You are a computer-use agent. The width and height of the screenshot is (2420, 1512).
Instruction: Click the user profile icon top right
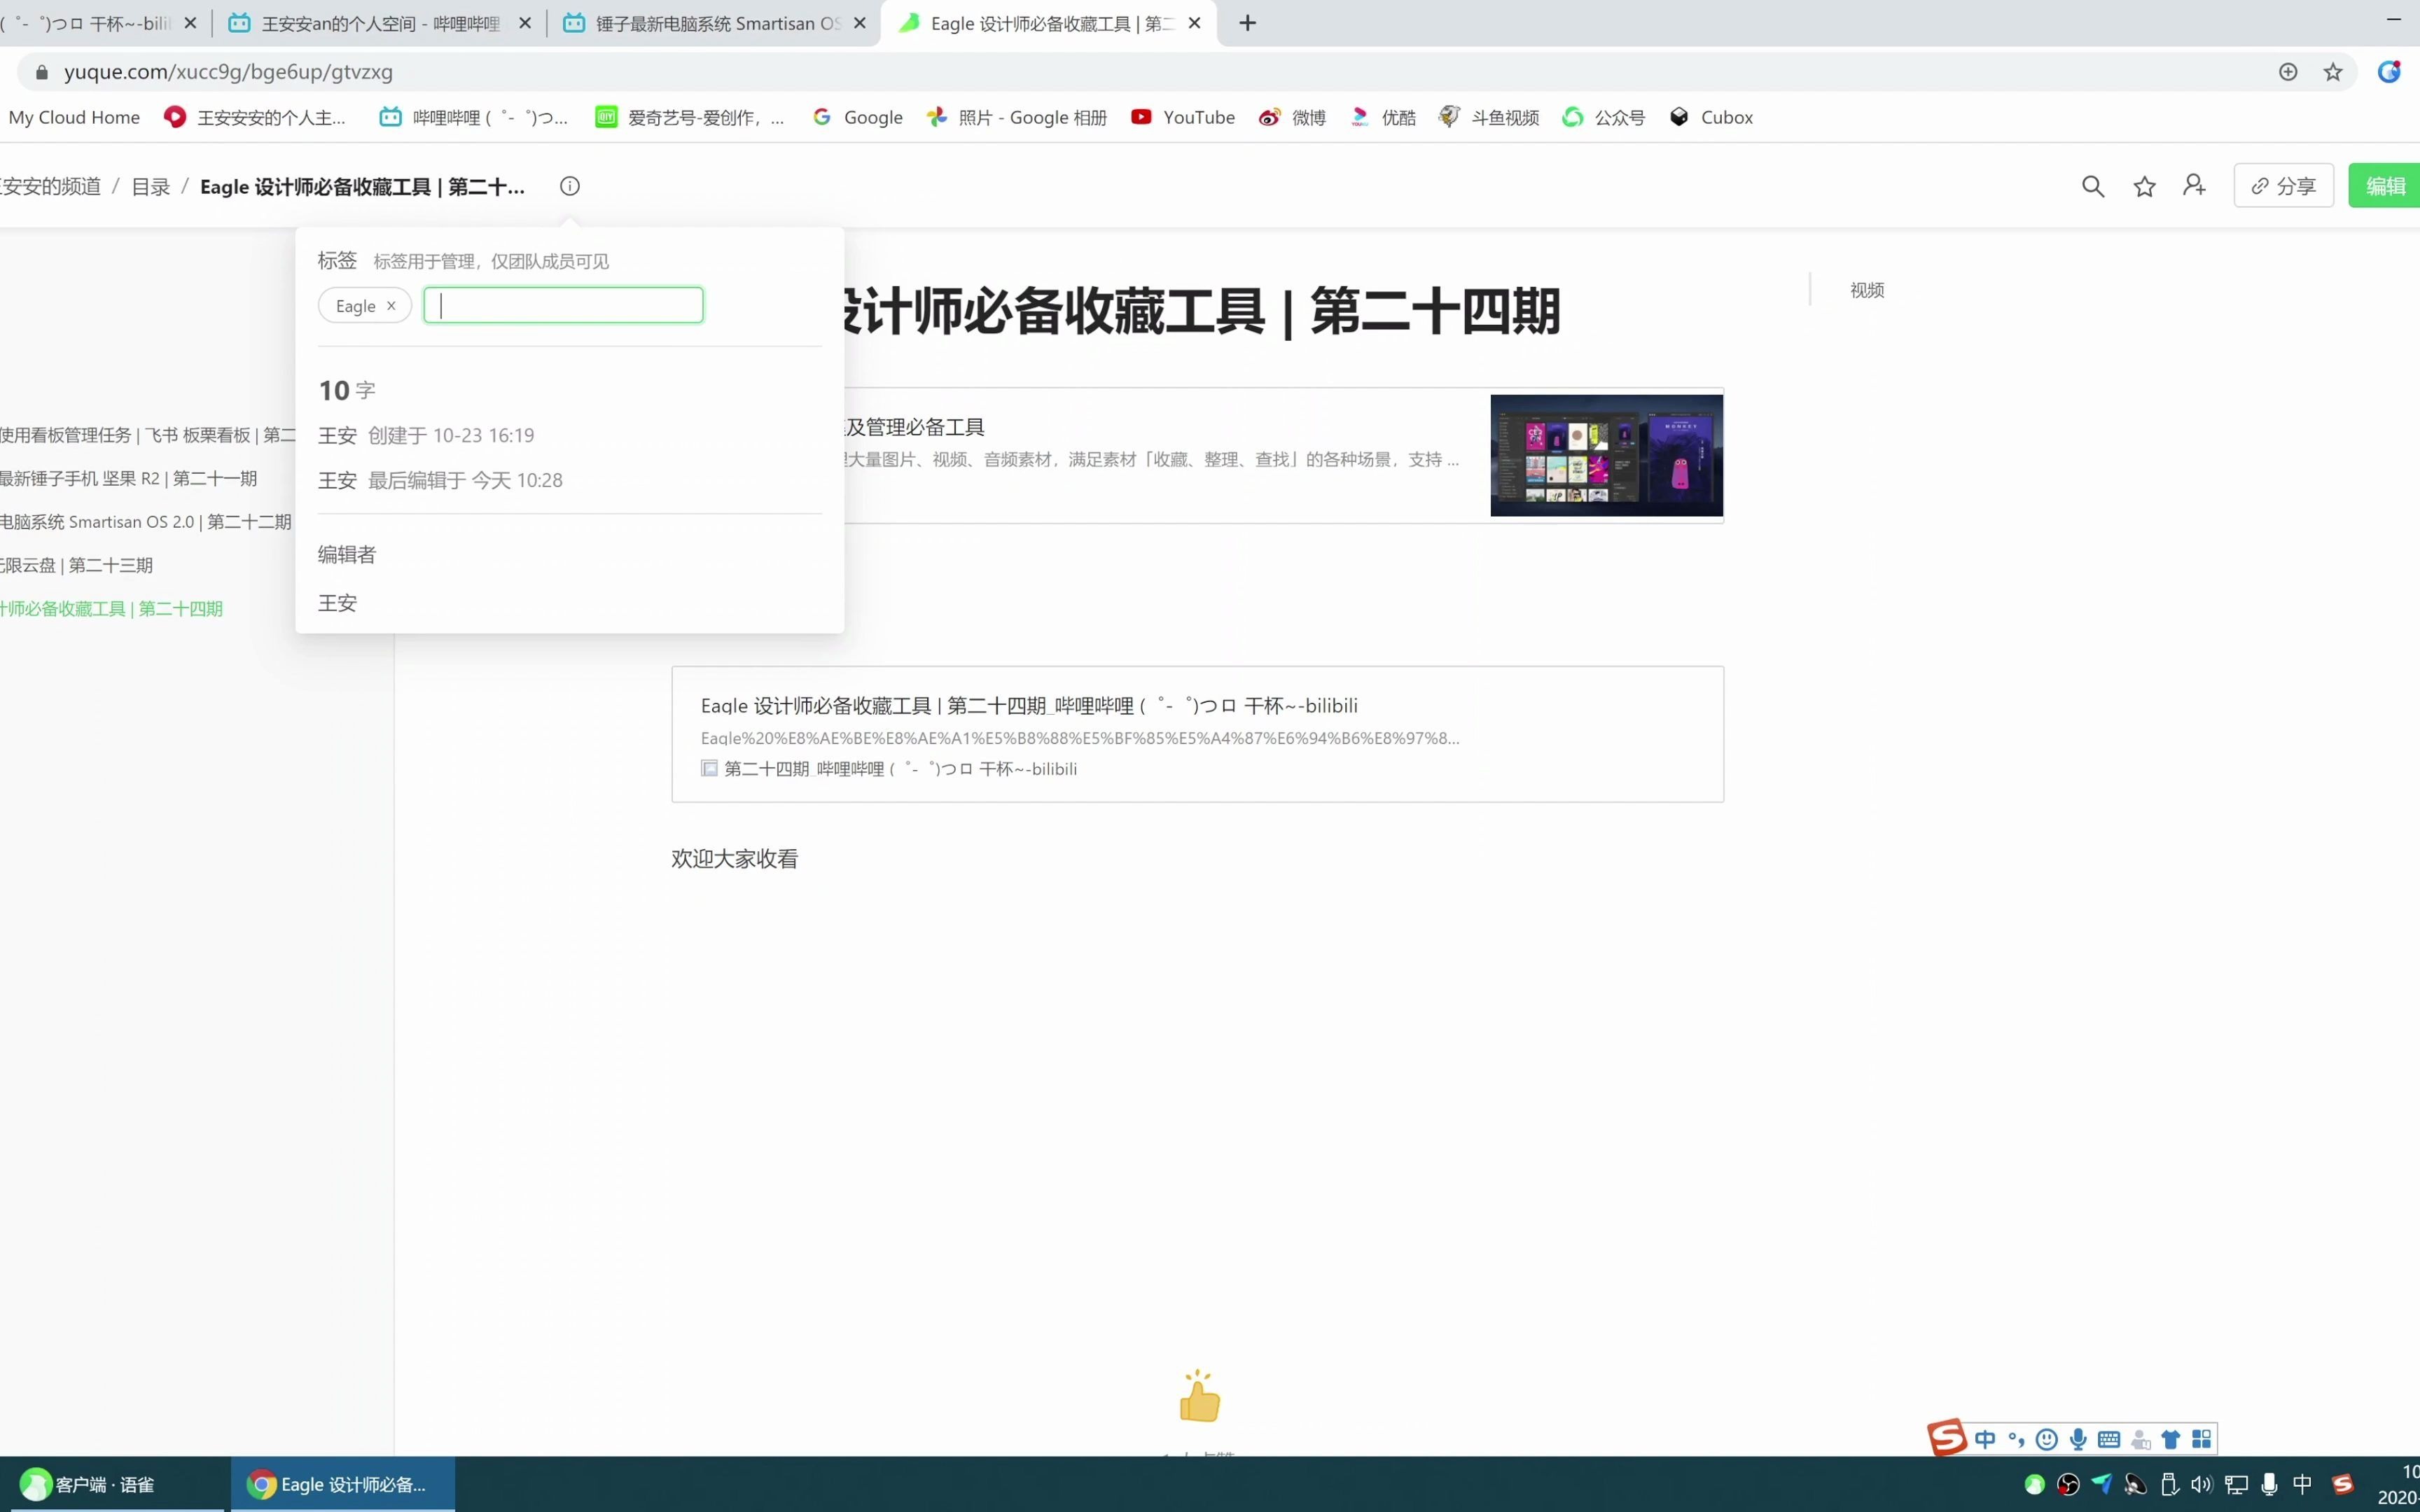2194,186
